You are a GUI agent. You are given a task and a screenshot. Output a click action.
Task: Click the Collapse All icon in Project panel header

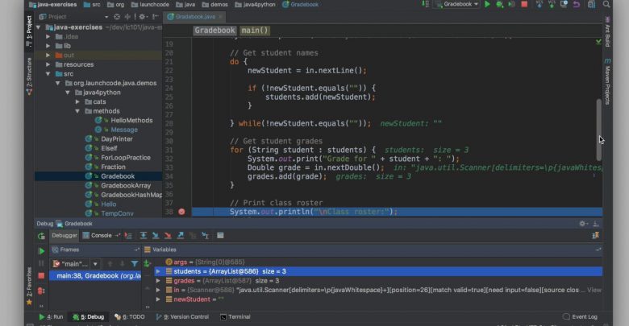coord(127,17)
